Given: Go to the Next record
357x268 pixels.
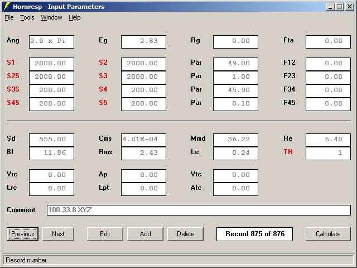Looking at the screenshot, I should (x=58, y=234).
